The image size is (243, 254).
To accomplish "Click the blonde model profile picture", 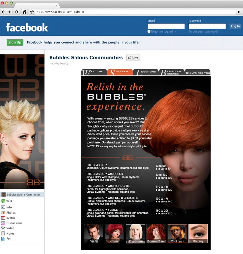I will (x=22, y=121).
